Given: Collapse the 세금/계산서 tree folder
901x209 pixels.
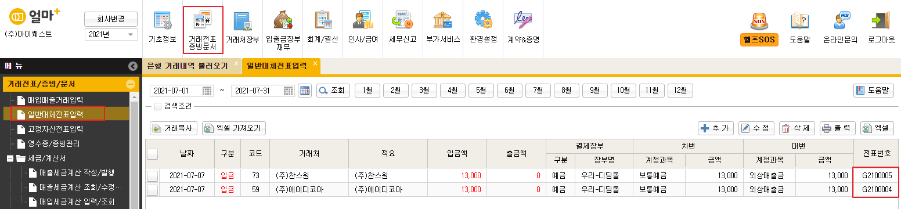Looking at the screenshot, I should tap(10, 158).
